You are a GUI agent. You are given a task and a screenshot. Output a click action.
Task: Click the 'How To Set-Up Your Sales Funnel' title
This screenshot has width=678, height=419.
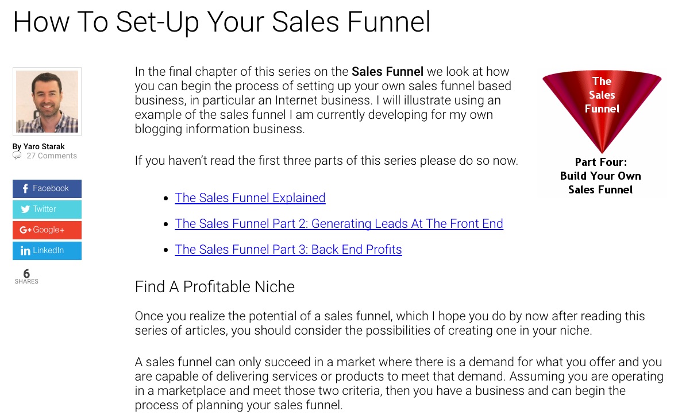pyautogui.click(x=222, y=21)
